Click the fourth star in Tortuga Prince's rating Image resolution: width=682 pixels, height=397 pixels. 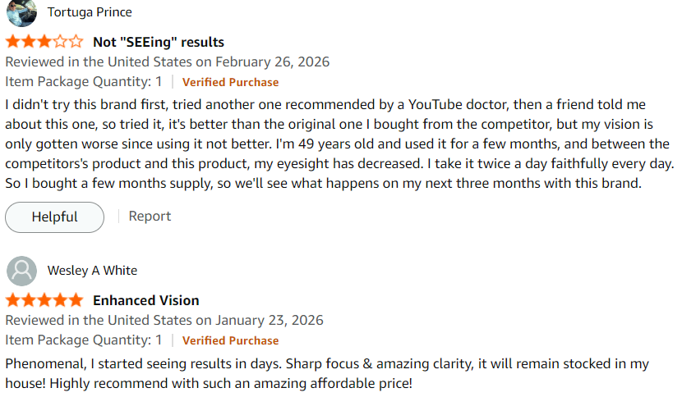coord(60,42)
